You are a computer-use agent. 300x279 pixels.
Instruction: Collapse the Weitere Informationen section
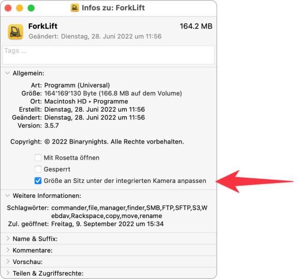point(7,195)
